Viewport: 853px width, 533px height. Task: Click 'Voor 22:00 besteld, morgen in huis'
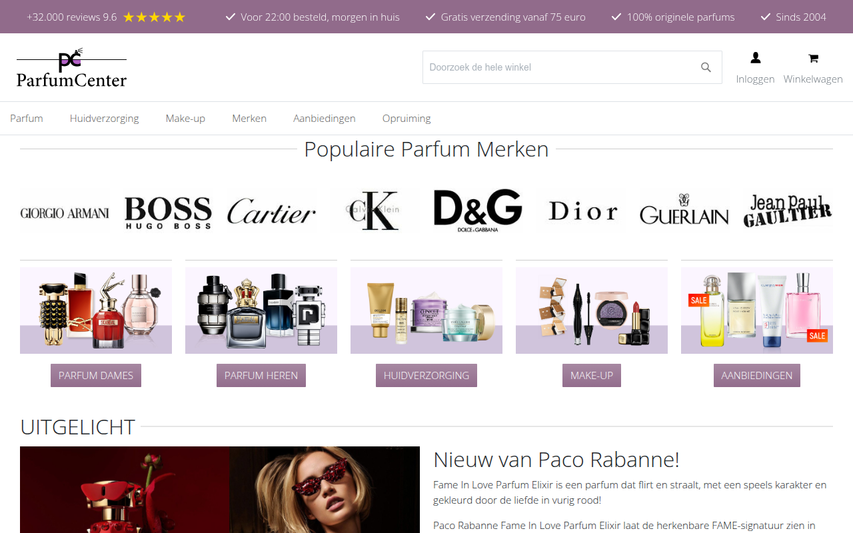tap(321, 17)
